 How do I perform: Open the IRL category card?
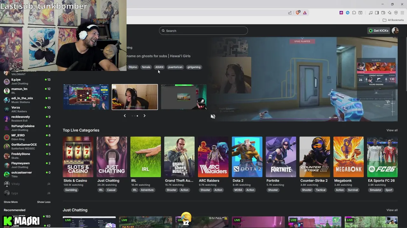coord(146,157)
